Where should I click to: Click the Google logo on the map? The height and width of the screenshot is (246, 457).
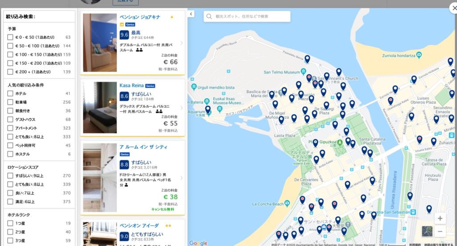198,243
